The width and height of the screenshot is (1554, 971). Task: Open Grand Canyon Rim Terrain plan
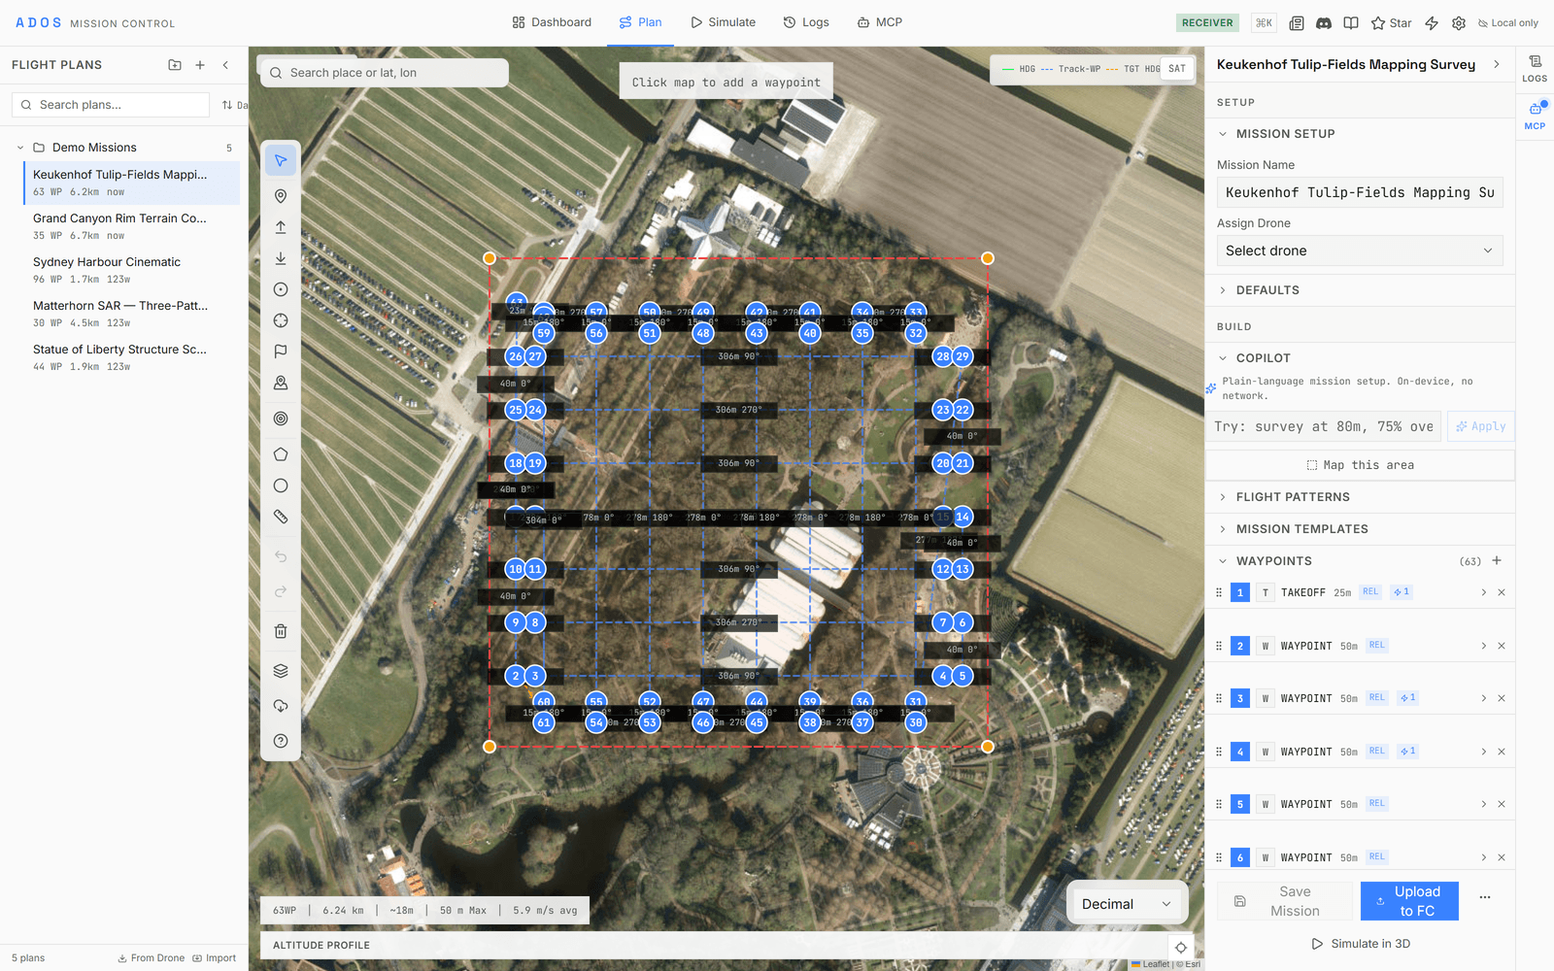point(131,226)
